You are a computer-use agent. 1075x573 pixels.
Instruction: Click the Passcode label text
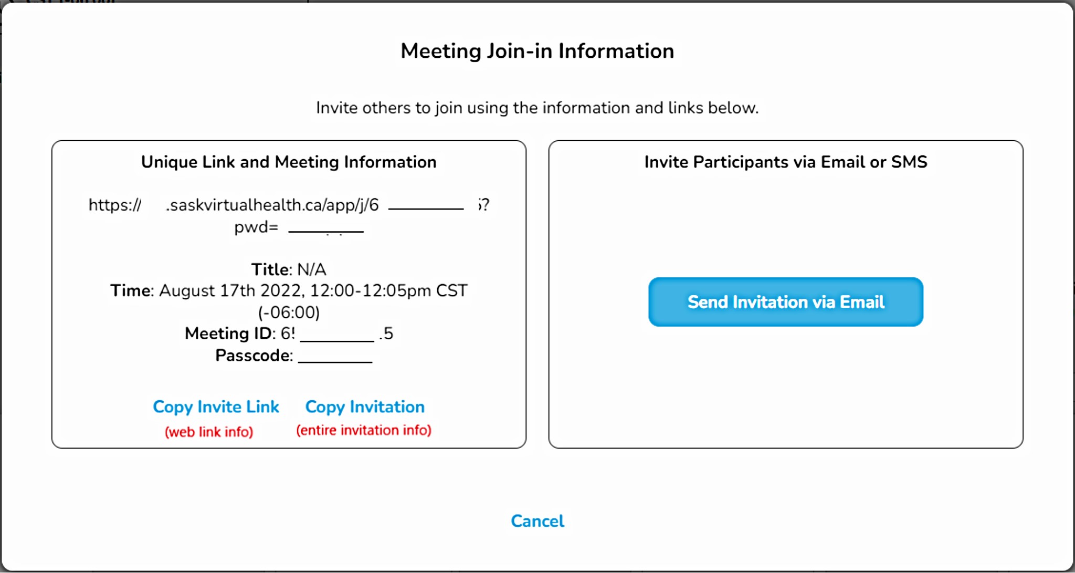[x=253, y=356]
